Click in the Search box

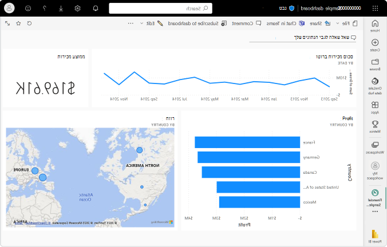pyautogui.click(x=160, y=9)
